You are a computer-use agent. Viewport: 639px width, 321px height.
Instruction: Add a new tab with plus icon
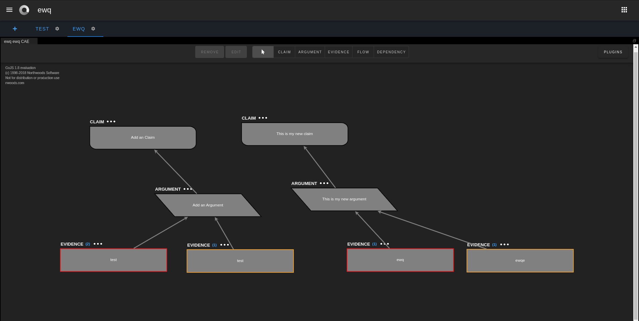pos(15,29)
